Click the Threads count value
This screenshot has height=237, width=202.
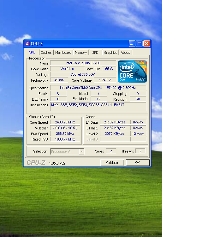click(x=140, y=151)
